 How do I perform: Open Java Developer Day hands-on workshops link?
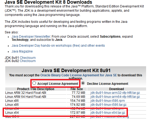click(x=58, y=46)
